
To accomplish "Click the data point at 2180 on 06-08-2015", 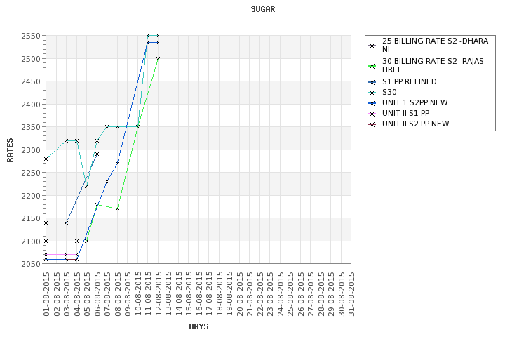I will click(97, 204).
